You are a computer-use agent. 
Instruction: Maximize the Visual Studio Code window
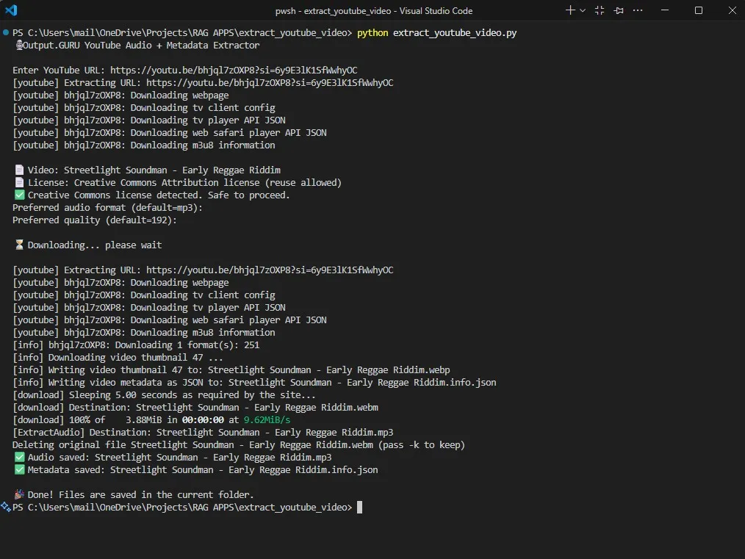coord(699,10)
